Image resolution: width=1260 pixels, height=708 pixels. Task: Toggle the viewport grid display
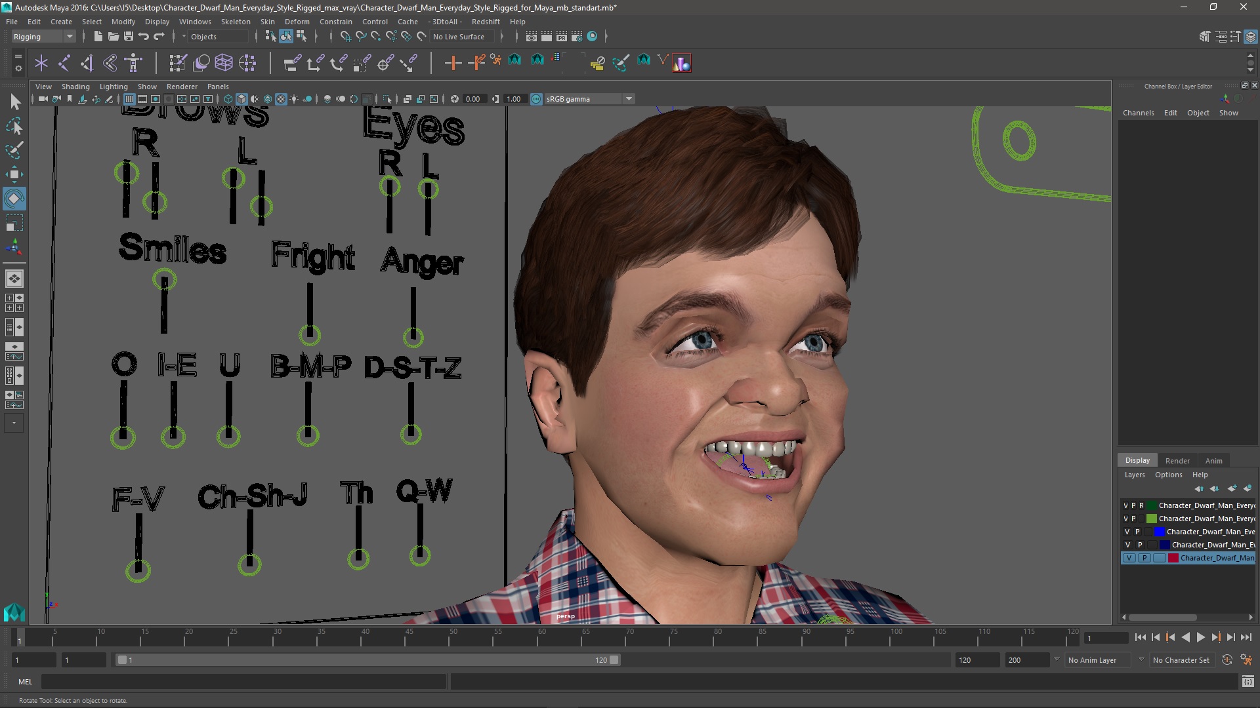click(x=129, y=99)
